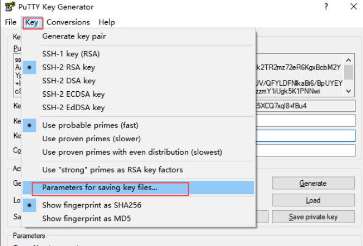Screen dimensions: 363x246
Task: Open the Help menu
Action: tap(107, 22)
